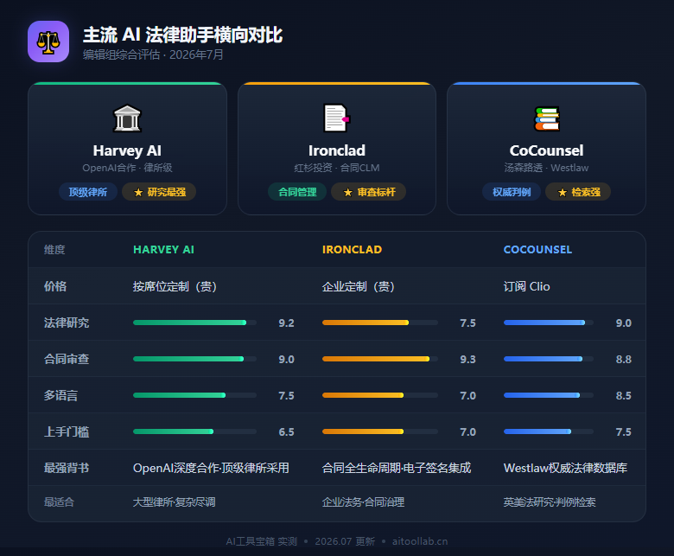The image size is (674, 556).
Task: Click 大型律所·复杂尽调 cell
Action: pyautogui.click(x=174, y=502)
